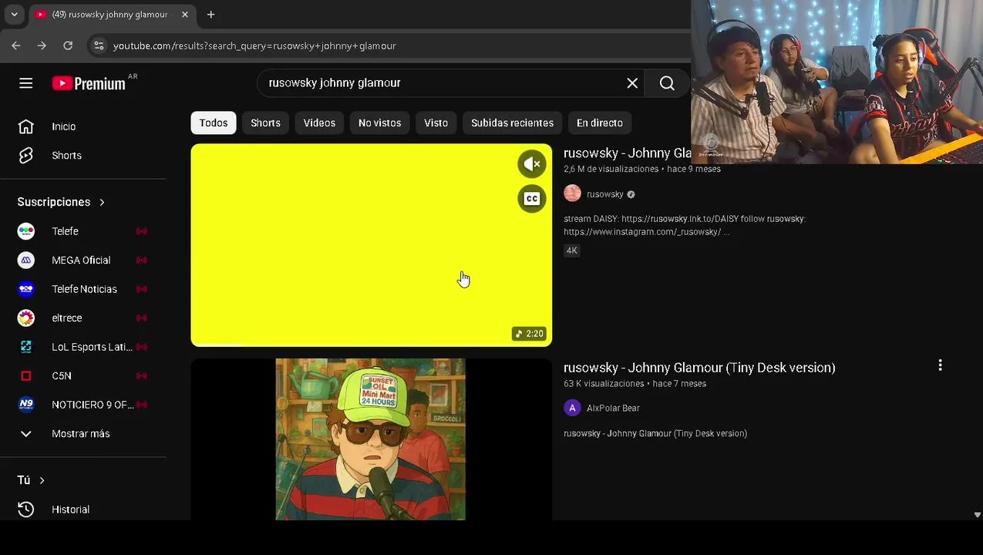The width and height of the screenshot is (983, 555).
Task: Click the first video description text
Action: pos(685,225)
